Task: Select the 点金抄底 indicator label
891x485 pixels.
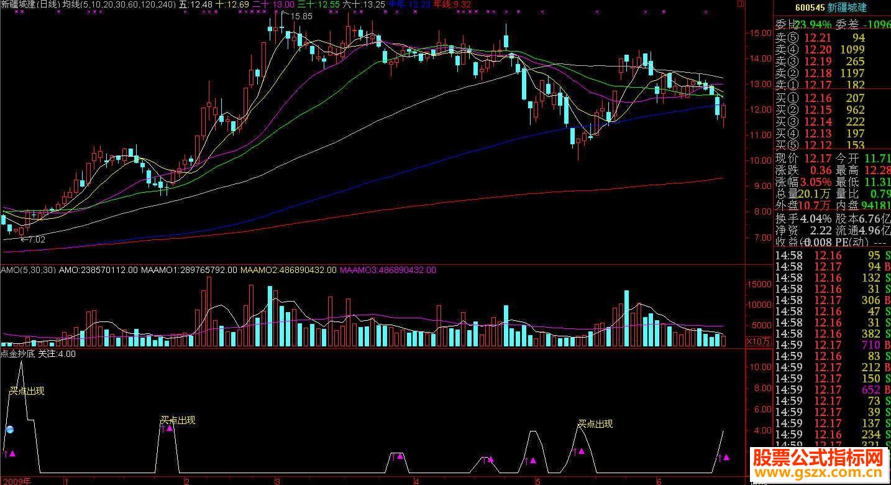Action: pyautogui.click(x=18, y=354)
